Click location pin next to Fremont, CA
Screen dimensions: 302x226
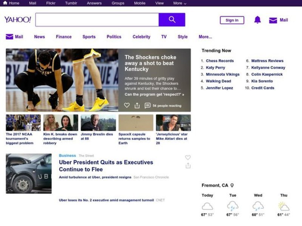coord(232,185)
